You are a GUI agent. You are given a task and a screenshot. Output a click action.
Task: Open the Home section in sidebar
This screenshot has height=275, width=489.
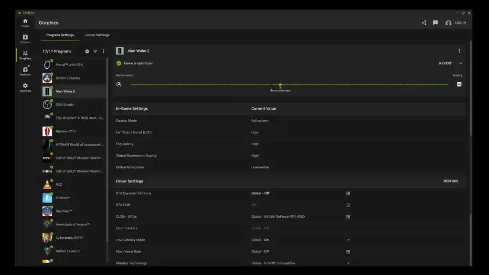click(x=25, y=23)
